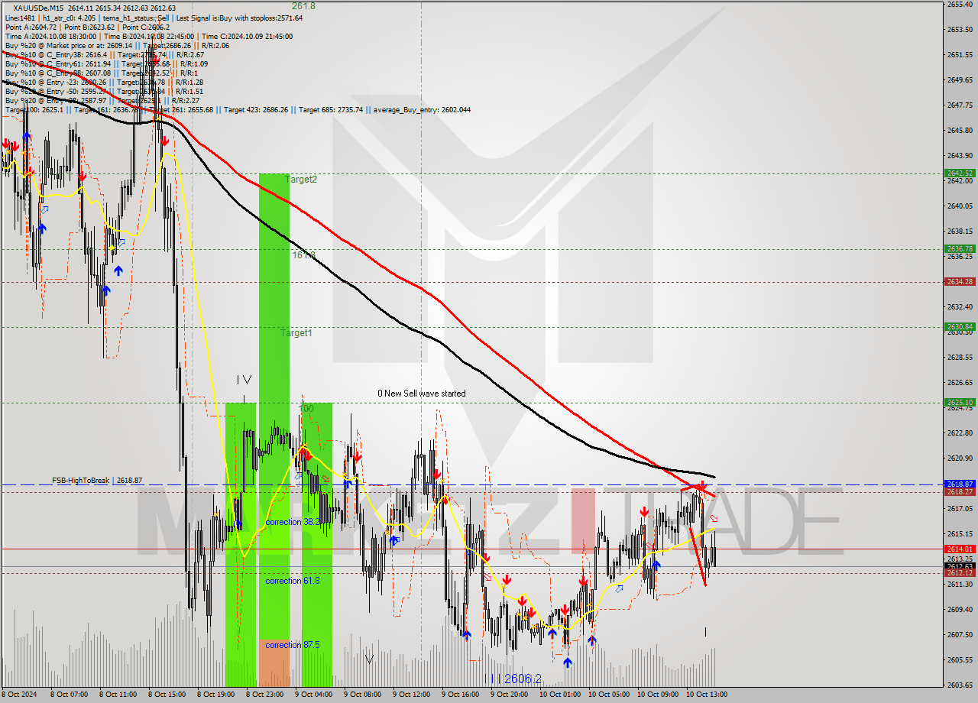Click the green 2636.78 price tag

point(960,248)
